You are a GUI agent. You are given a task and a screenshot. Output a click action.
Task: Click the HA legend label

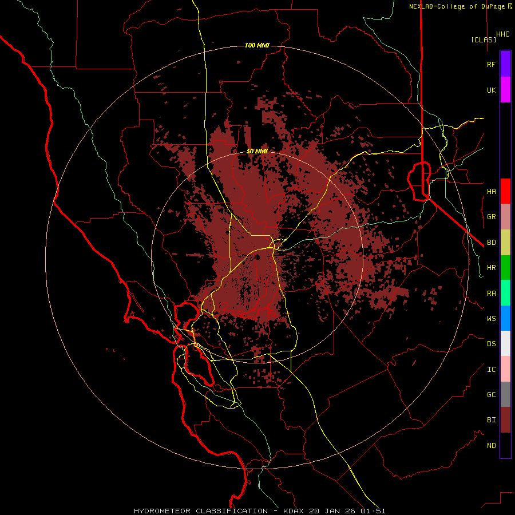[491, 192]
